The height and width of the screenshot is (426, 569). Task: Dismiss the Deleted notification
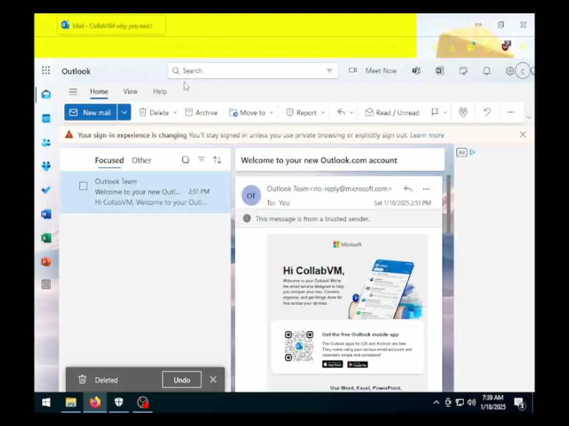(x=213, y=379)
